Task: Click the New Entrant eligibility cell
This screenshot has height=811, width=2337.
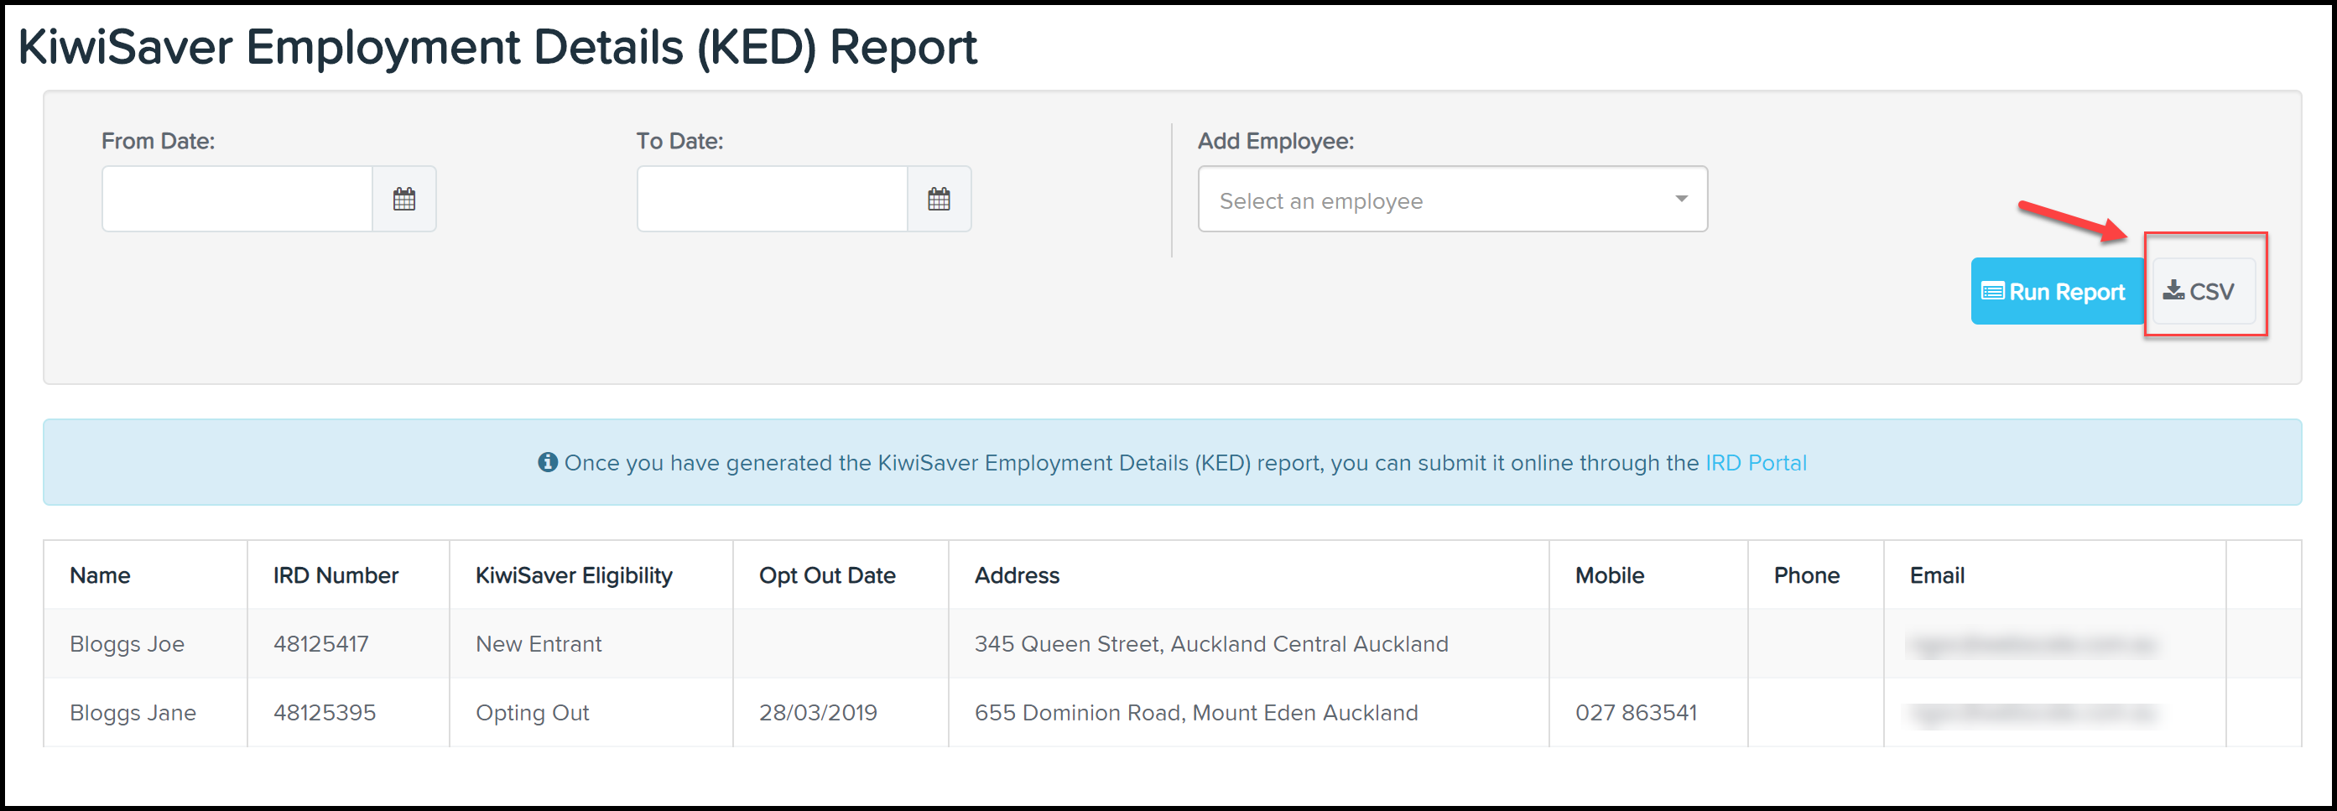Action: coord(591,643)
